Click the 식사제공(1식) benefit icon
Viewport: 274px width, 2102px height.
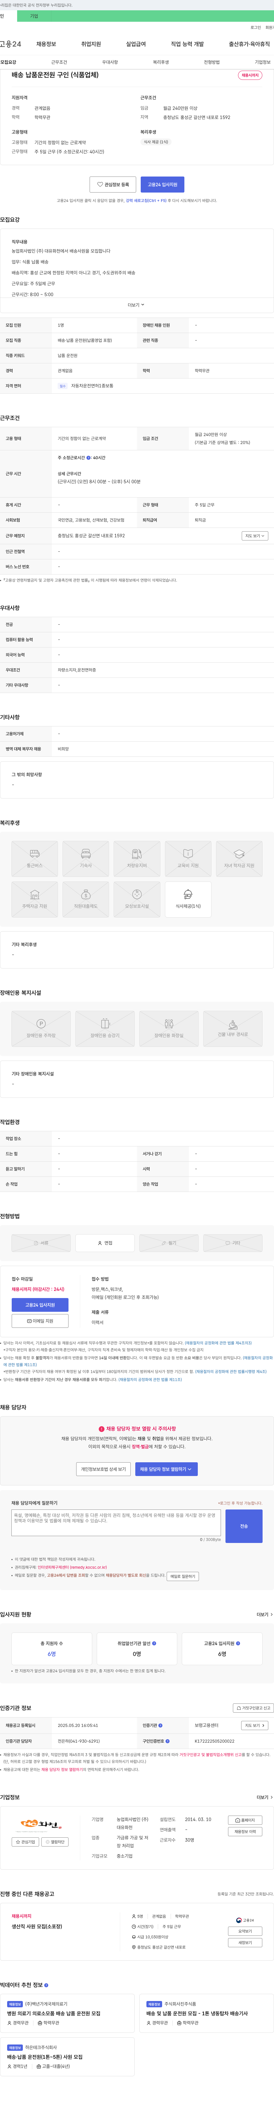tap(188, 899)
